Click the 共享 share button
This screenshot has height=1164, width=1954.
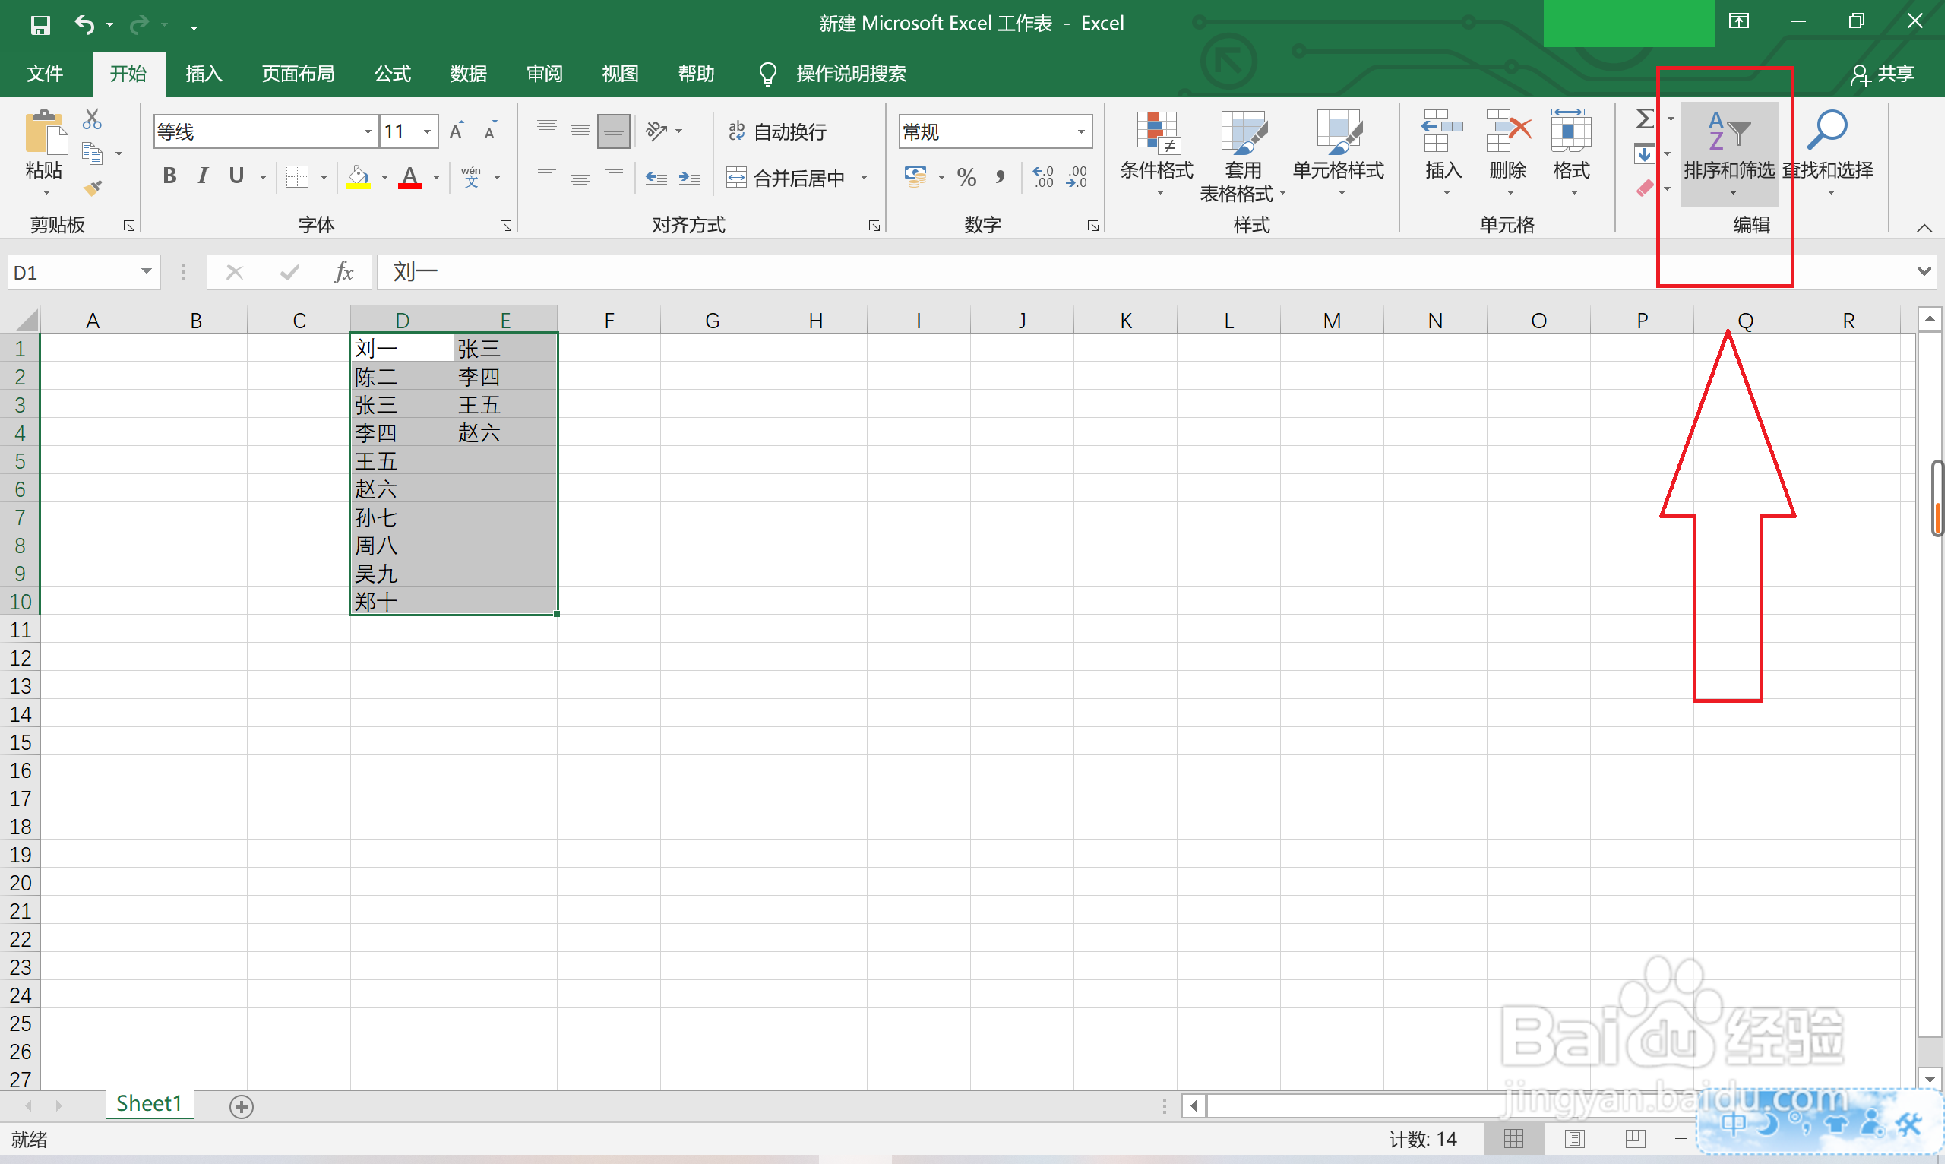pyautogui.click(x=1888, y=74)
